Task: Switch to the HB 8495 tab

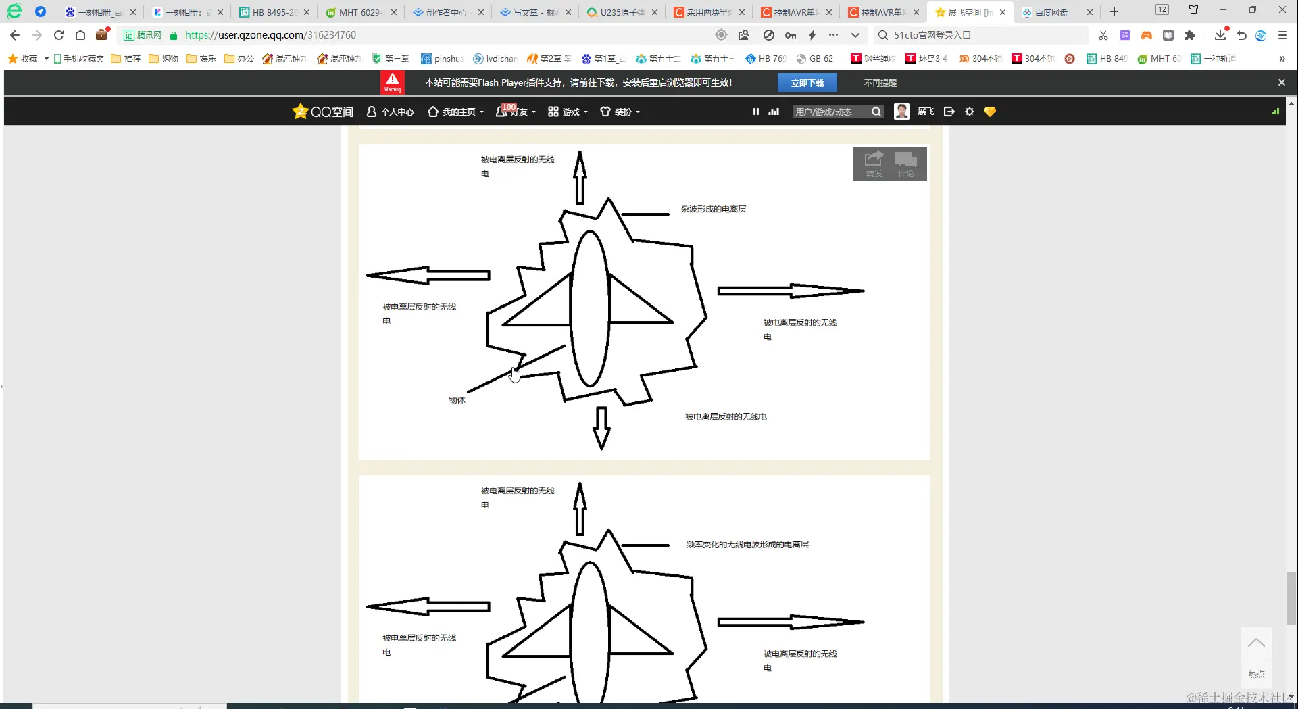Action: point(274,12)
